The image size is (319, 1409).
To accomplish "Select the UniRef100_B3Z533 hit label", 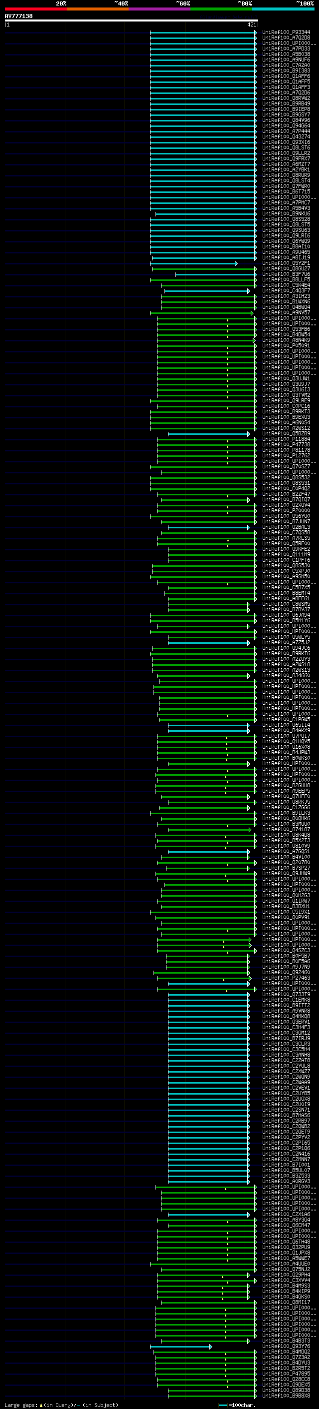I will 286,1176.
